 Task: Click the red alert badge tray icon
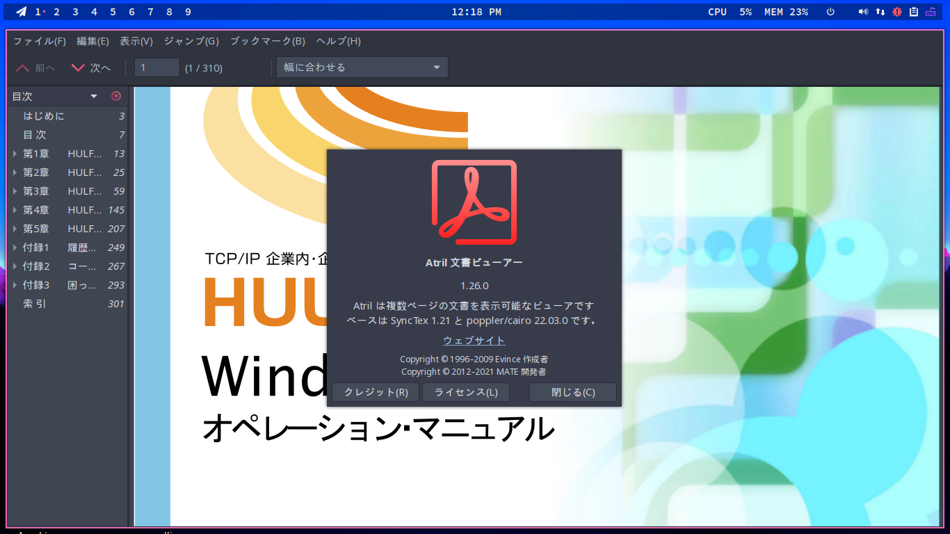click(897, 12)
